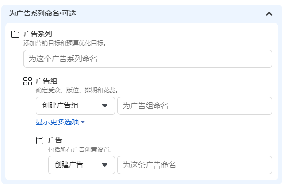Screen dimensions: 285x189
Task: Focus the 为这个广告系列命名 input field
Action: tap(148, 59)
